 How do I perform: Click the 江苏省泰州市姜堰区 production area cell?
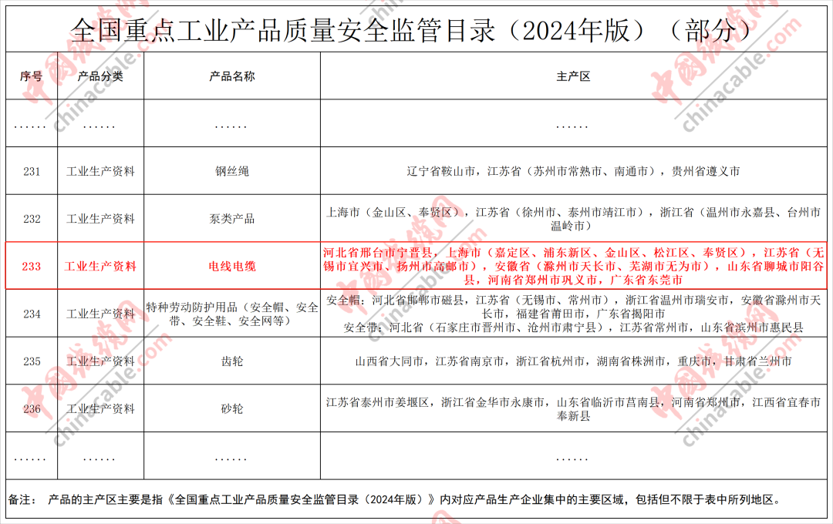573,408
